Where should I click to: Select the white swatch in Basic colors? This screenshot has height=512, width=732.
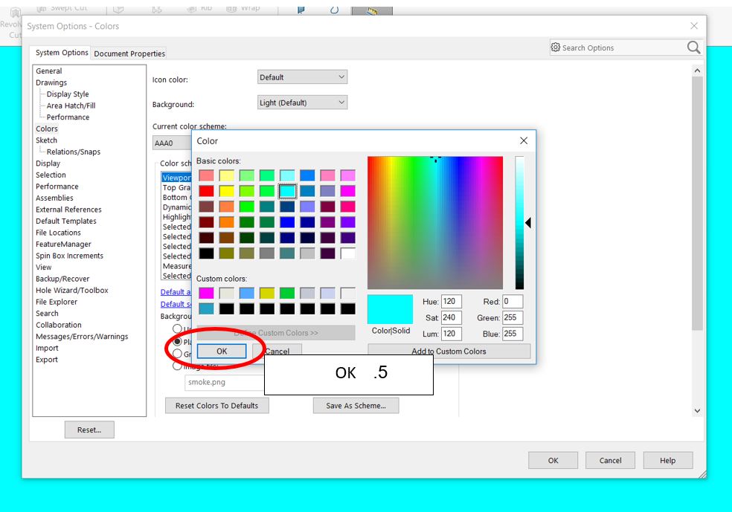coord(347,253)
